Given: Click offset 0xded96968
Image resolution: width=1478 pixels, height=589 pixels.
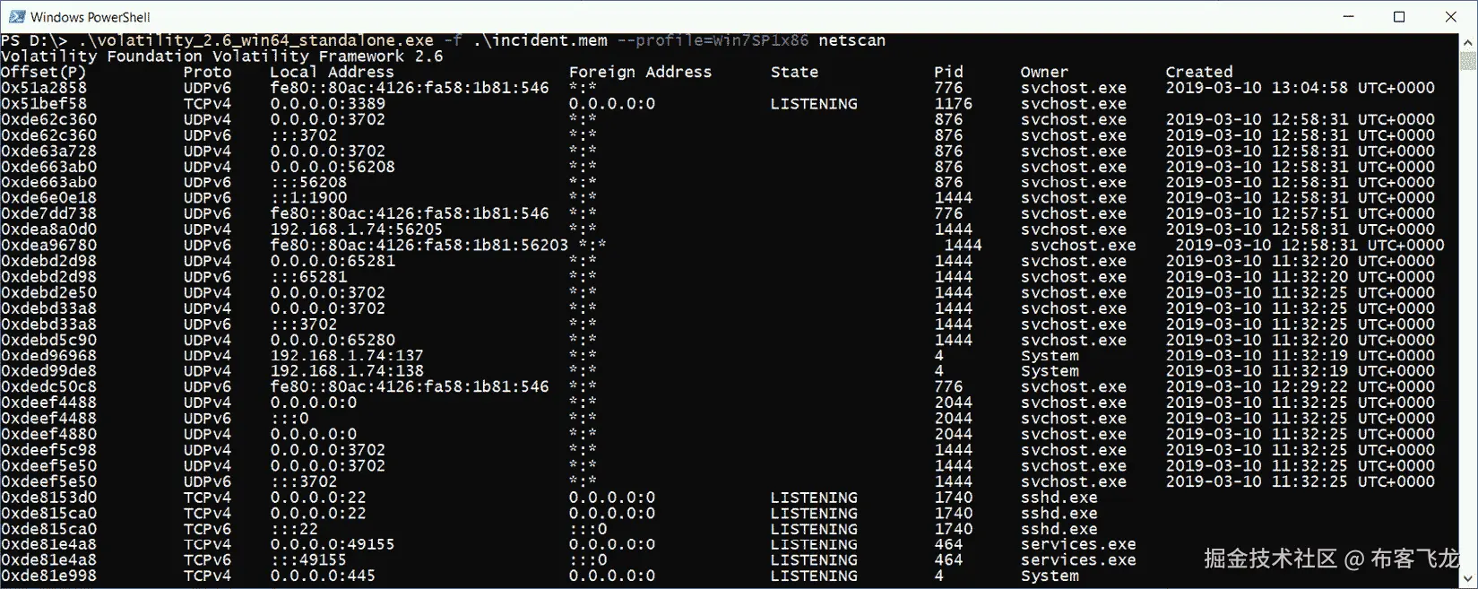Looking at the screenshot, I should coord(48,356).
